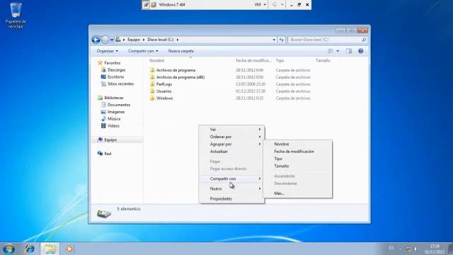Open Escritorio in the sidebar
Image resolution: width=453 pixels, height=255 pixels.
point(115,77)
